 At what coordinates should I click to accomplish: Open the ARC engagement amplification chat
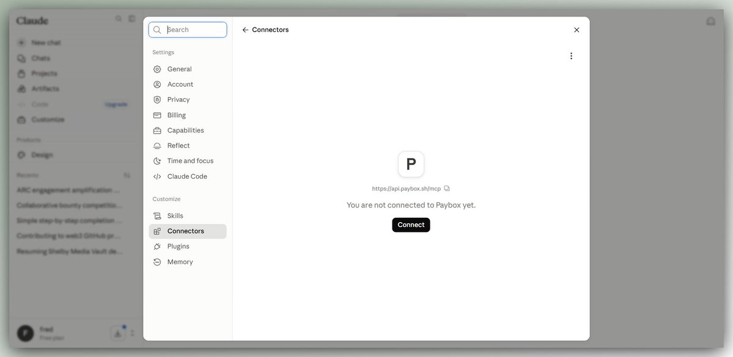coord(69,190)
